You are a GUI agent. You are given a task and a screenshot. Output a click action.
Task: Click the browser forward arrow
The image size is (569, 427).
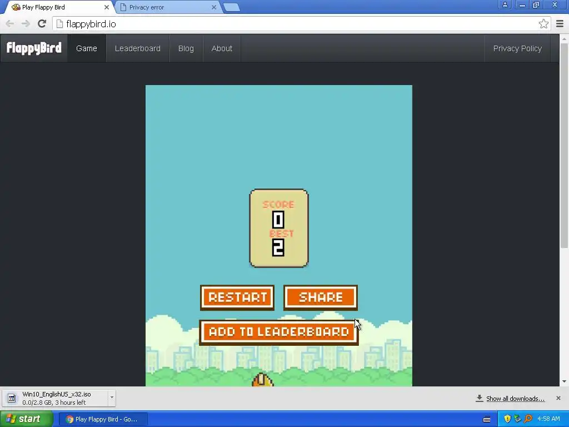26,24
